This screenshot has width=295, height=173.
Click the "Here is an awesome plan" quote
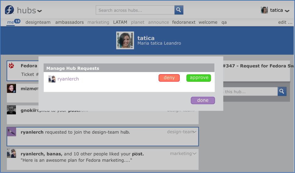tap(76, 160)
